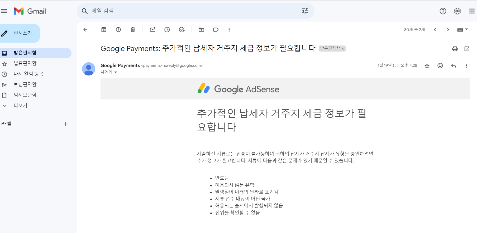Remove the 받은편지함 label with x
The height and width of the screenshot is (233, 477).
pos(343,49)
